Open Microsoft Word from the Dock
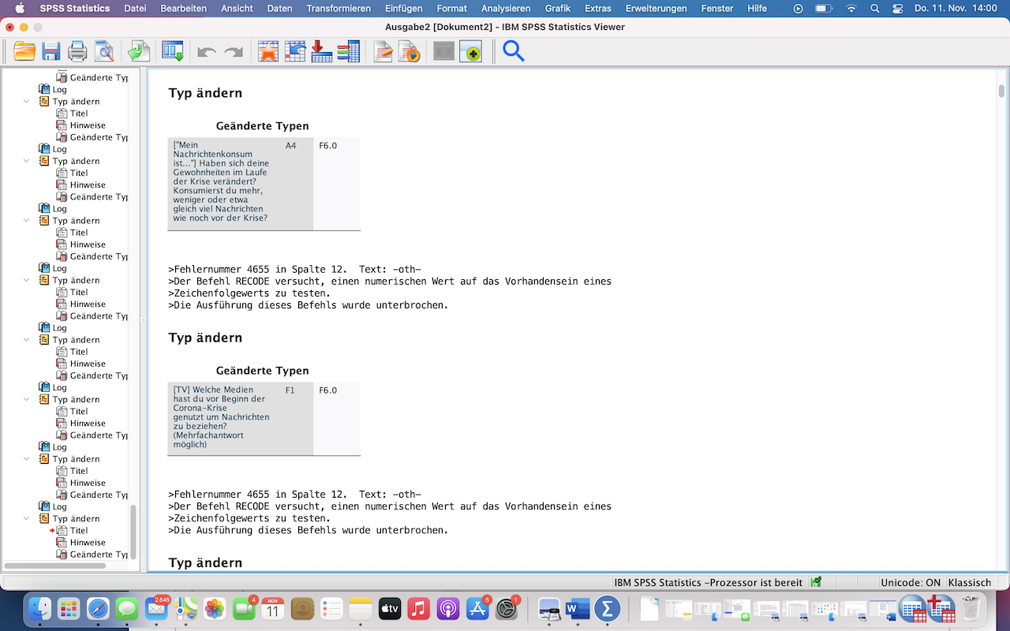The width and height of the screenshot is (1010, 631). [x=578, y=609]
